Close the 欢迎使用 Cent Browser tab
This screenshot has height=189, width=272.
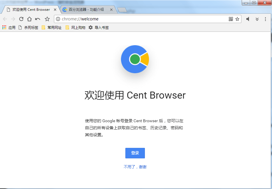pos(55,10)
